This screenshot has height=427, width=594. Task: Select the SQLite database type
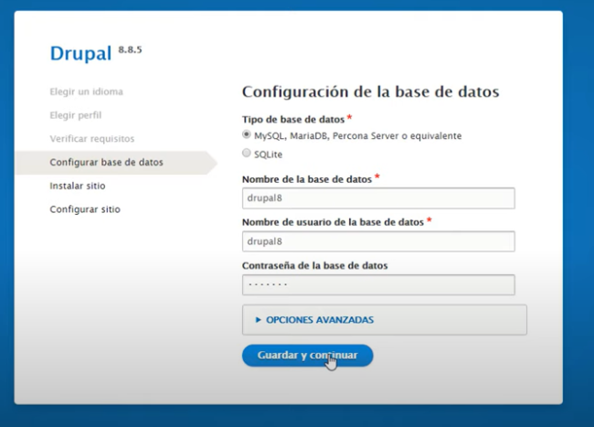(x=246, y=153)
